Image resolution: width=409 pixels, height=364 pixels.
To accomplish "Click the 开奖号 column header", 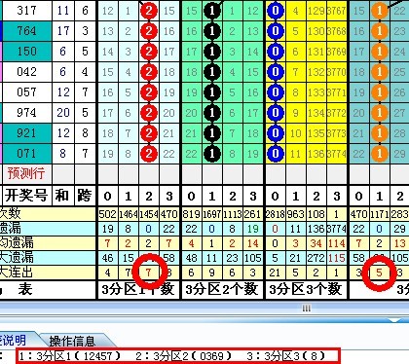I will (x=26, y=196).
